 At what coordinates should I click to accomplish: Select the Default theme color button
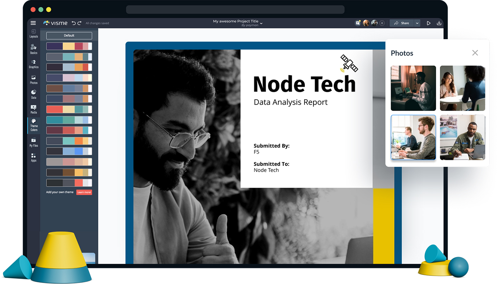pos(69,36)
